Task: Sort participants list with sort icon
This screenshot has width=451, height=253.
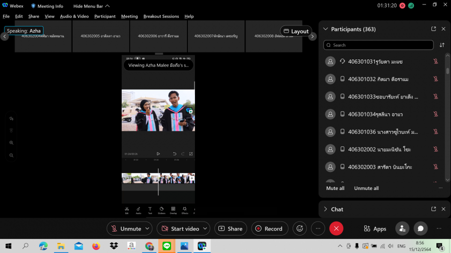Action: pyautogui.click(x=442, y=45)
